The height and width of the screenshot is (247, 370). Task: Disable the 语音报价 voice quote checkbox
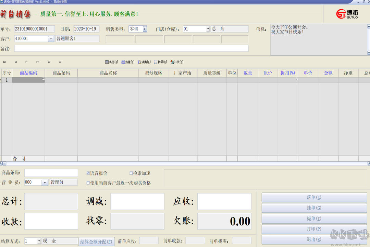click(88, 173)
